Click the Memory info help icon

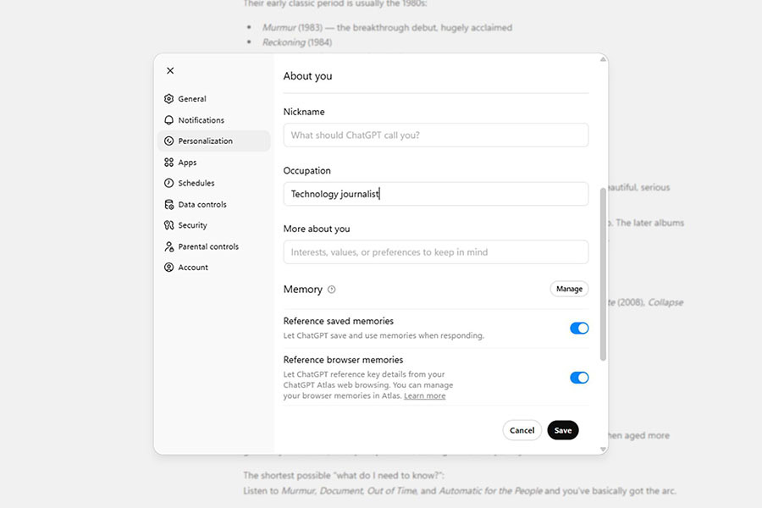[x=331, y=290]
